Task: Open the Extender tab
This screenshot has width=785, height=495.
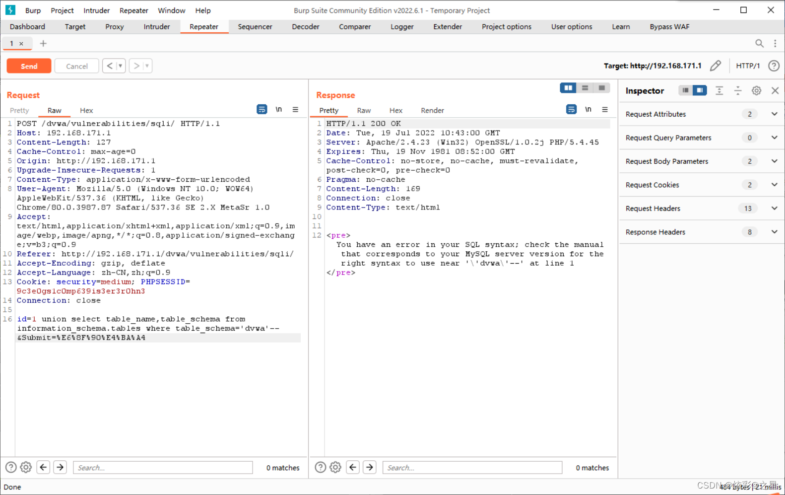Action: tap(448, 27)
